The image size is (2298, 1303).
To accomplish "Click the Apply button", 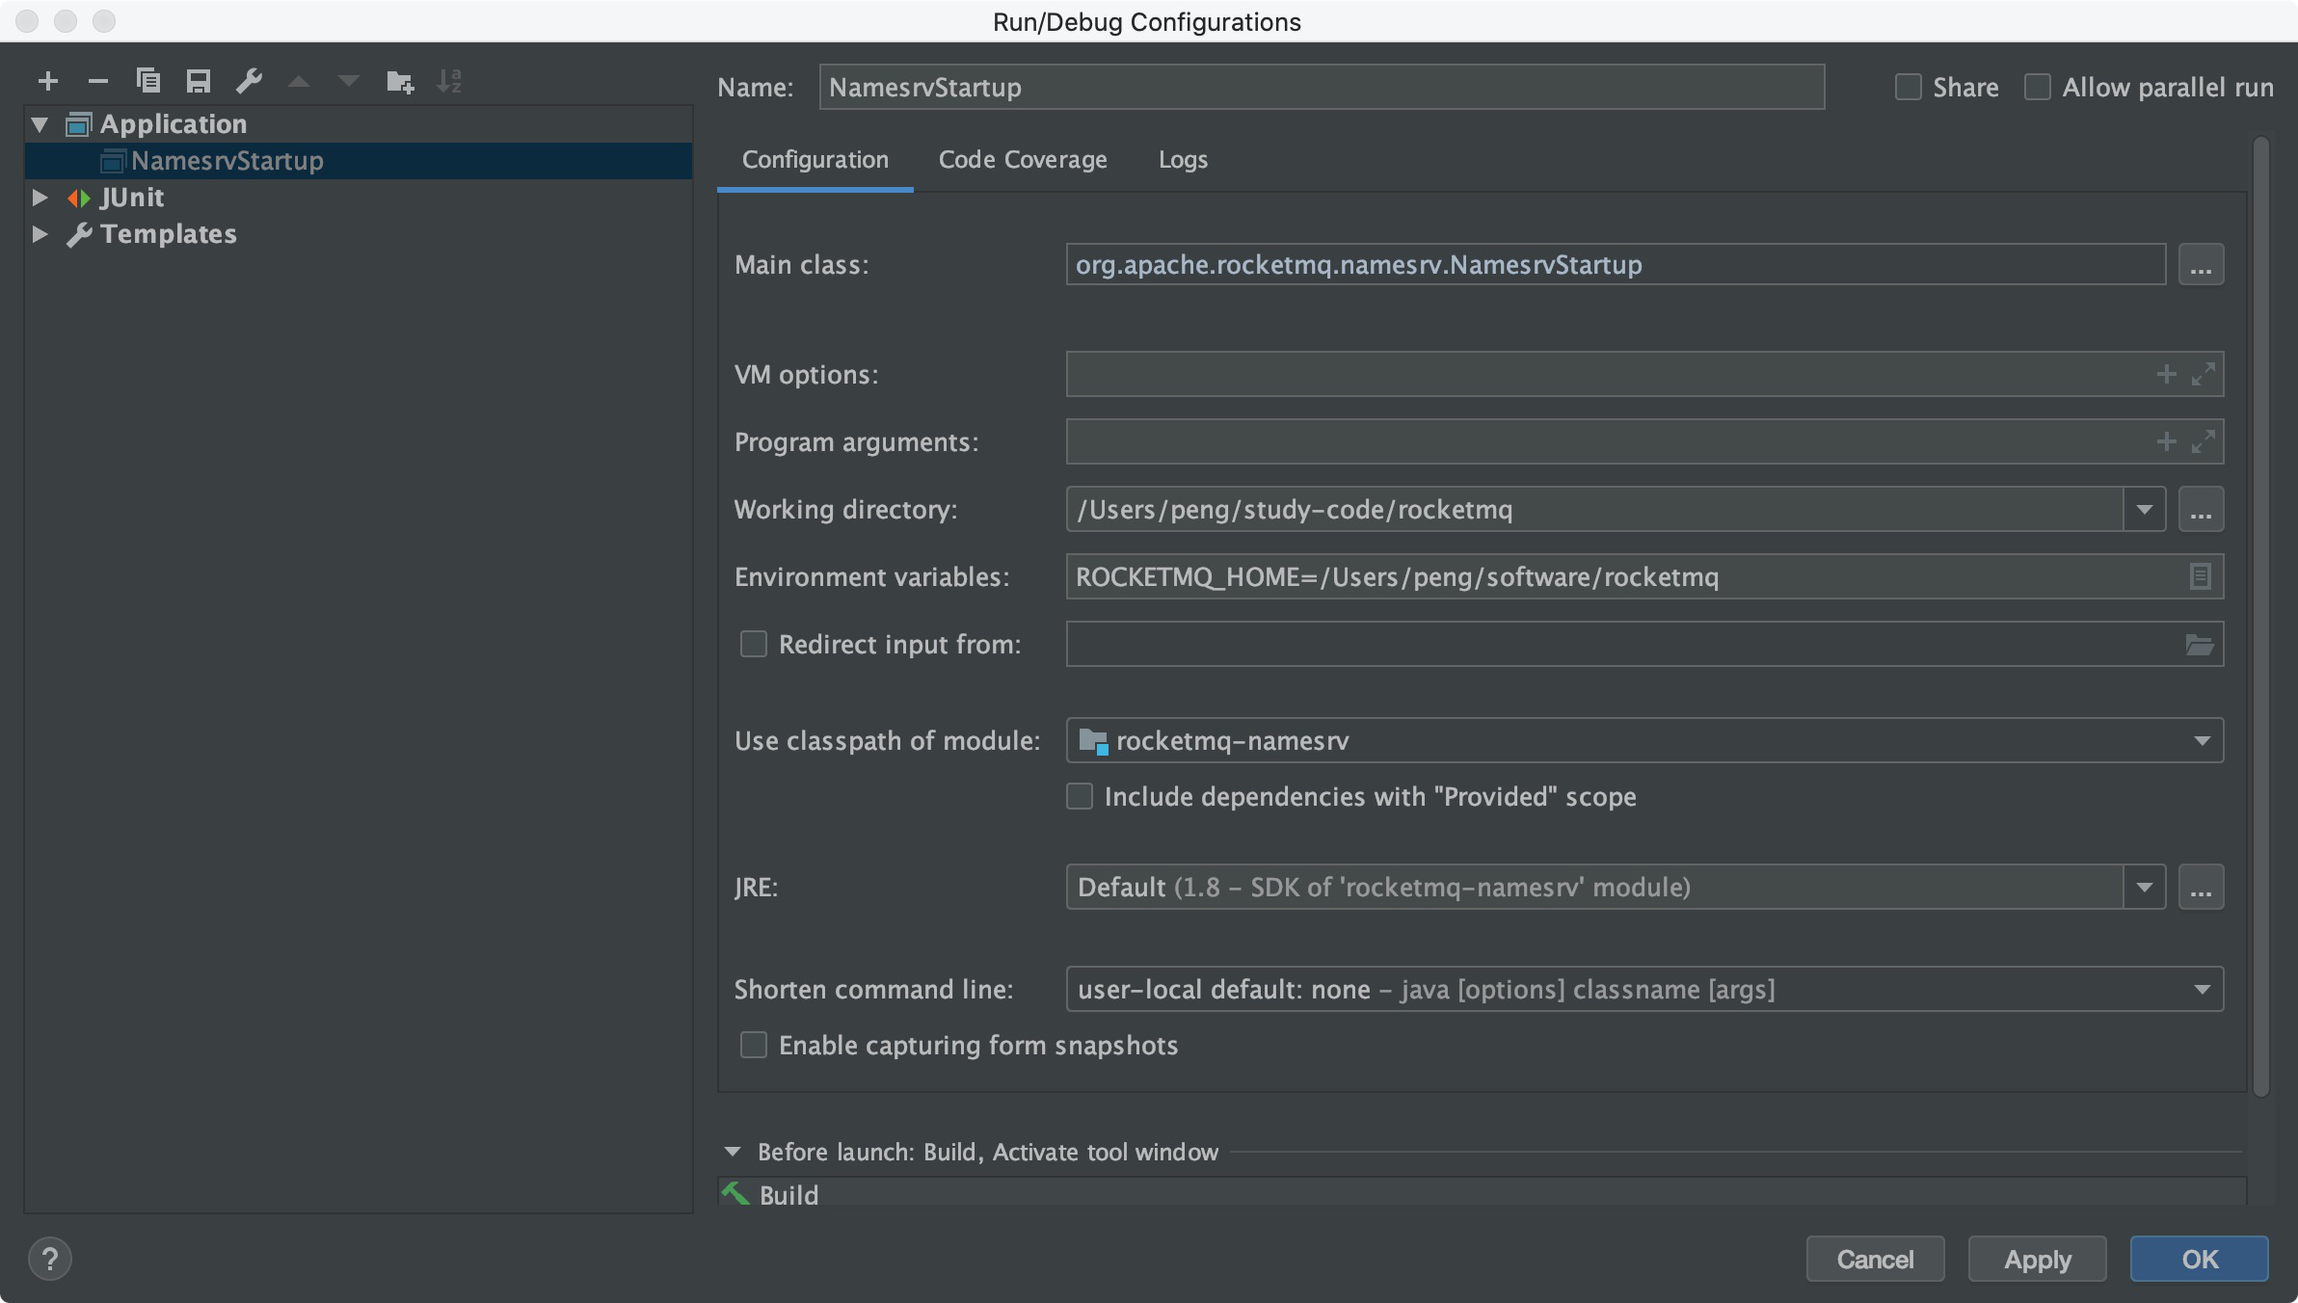I will tap(2037, 1260).
